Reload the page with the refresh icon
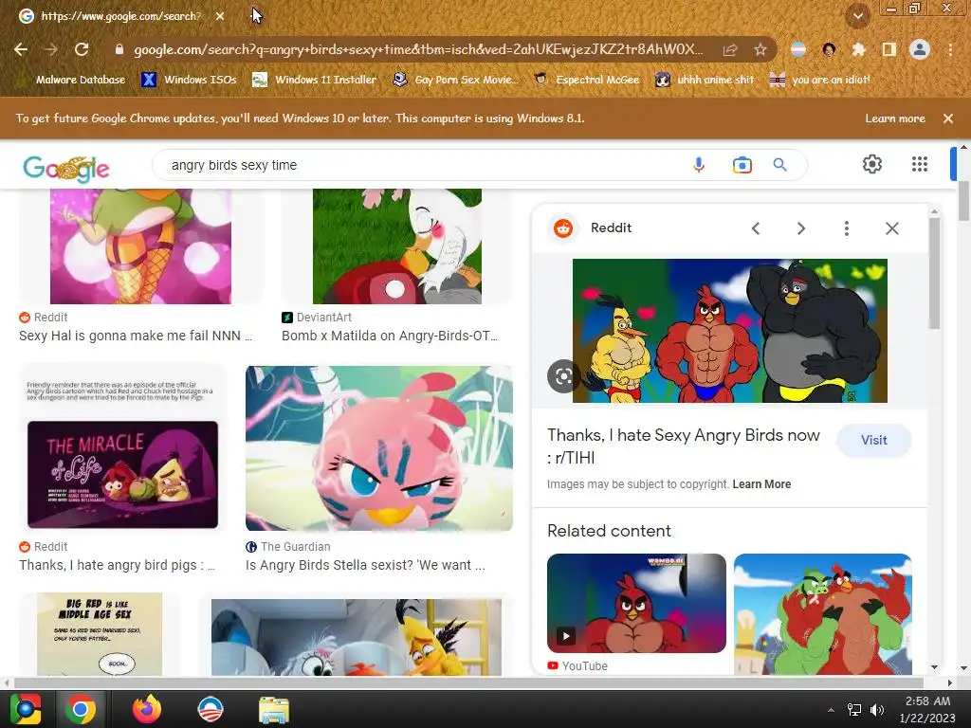 (82, 49)
